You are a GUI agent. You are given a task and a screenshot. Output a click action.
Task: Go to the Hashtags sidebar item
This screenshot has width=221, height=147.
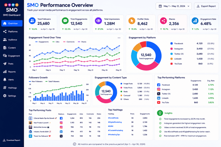point(12,88)
